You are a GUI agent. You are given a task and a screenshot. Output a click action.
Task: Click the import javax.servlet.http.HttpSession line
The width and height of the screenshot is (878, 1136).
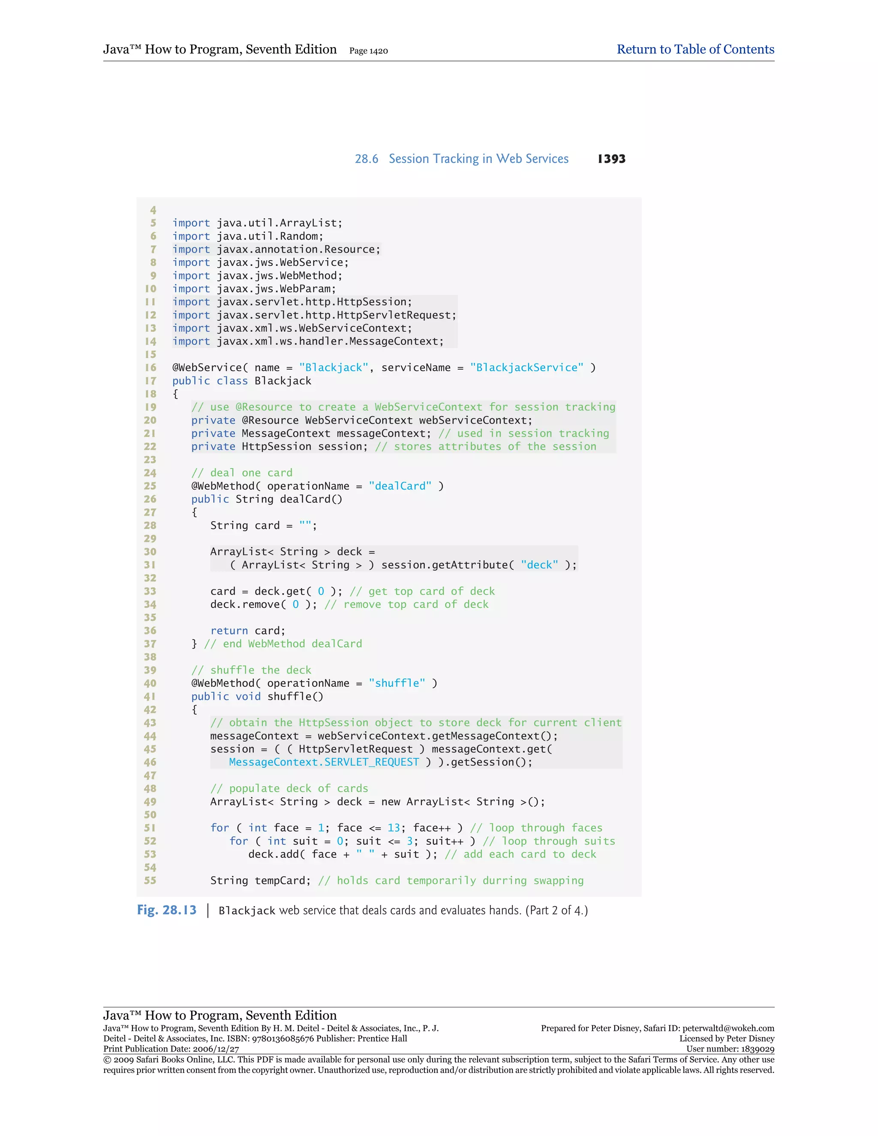[292, 302]
